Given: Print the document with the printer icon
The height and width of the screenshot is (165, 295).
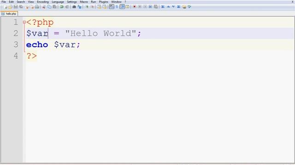Looking at the screenshot, I should [x=37, y=7].
